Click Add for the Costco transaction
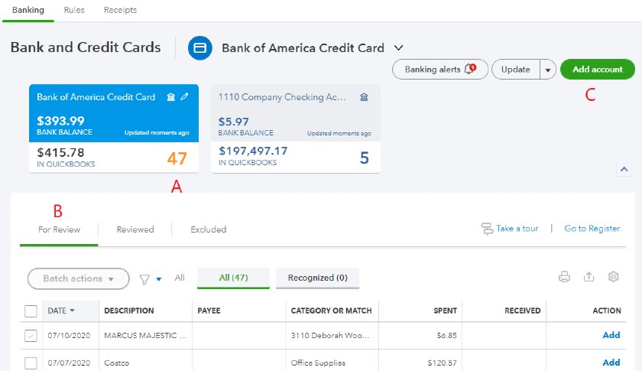The image size is (642, 371). (611, 363)
